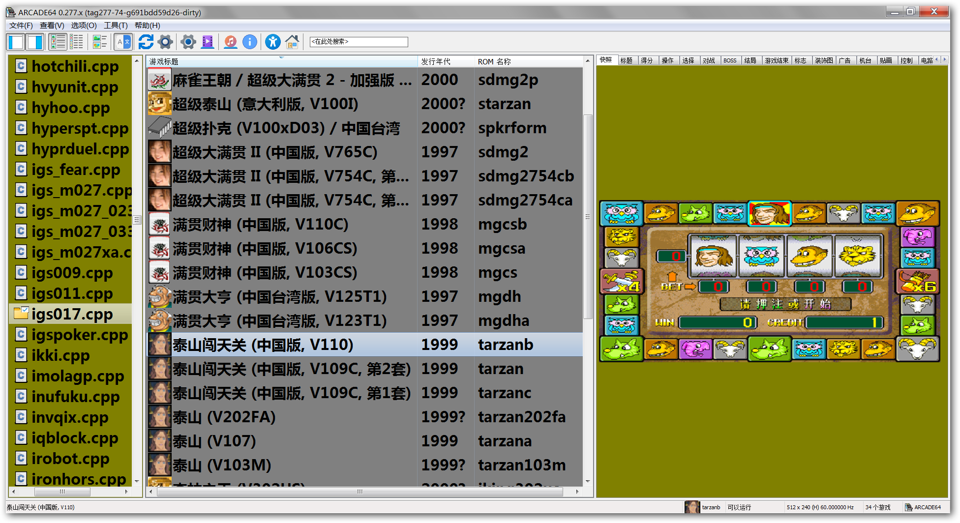Click the mgcsb game icon
This screenshot has width=960, height=523.
[x=160, y=224]
